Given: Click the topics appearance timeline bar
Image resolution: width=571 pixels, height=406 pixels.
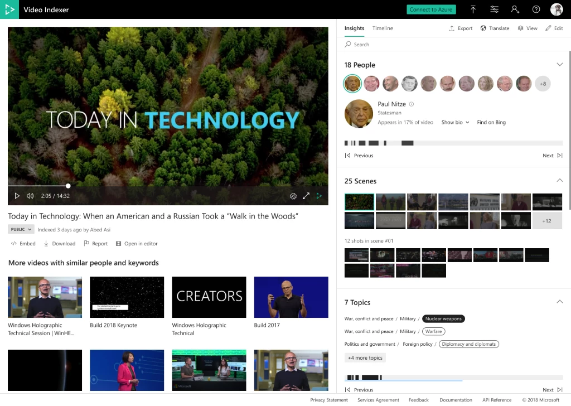Looking at the screenshot, I should 454,377.
